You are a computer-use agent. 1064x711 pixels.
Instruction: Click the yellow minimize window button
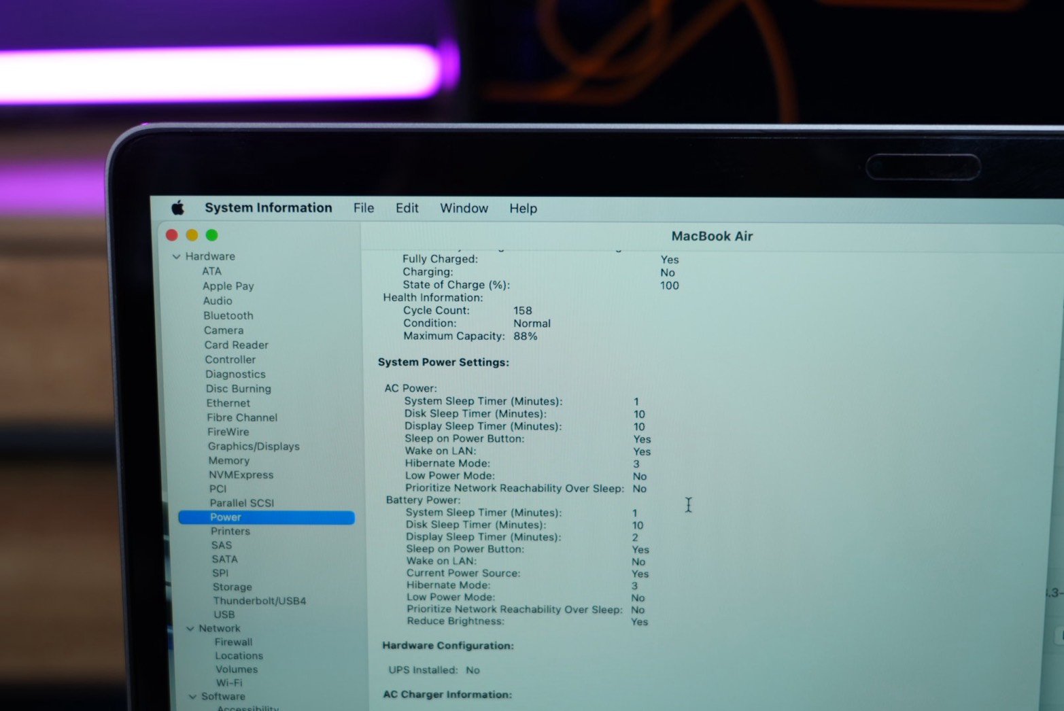[192, 235]
